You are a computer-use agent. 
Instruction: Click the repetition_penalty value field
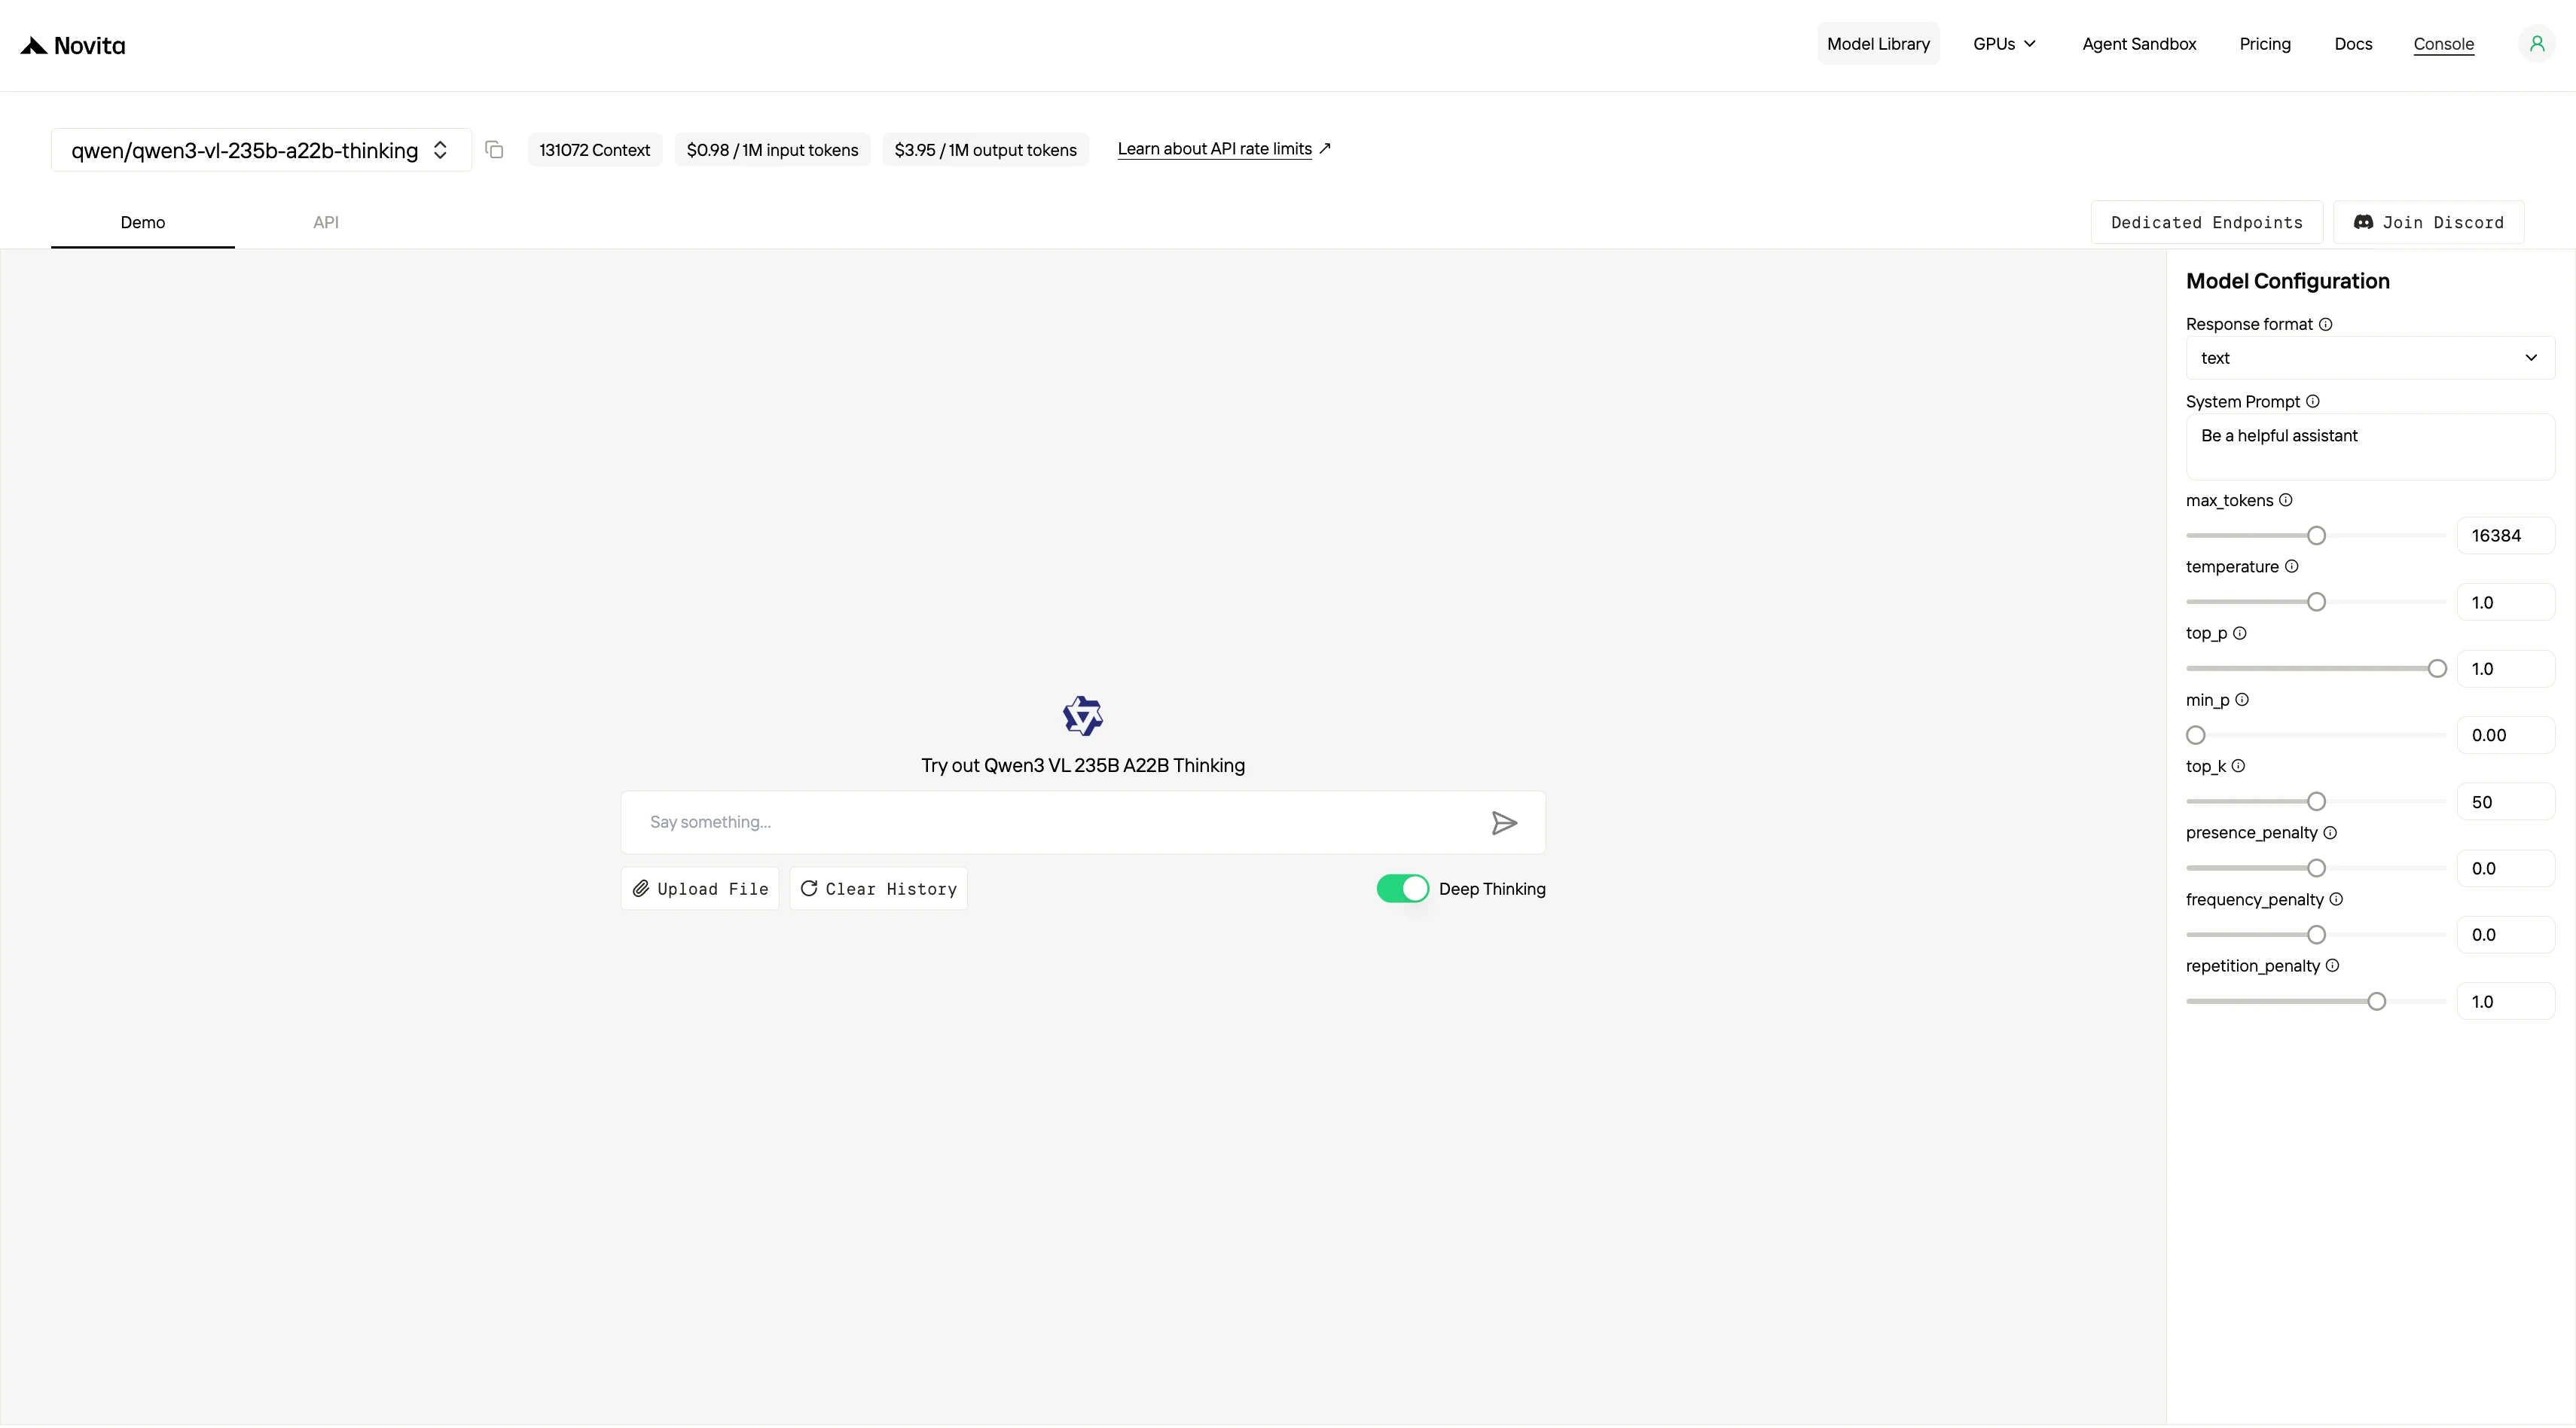2505,1002
